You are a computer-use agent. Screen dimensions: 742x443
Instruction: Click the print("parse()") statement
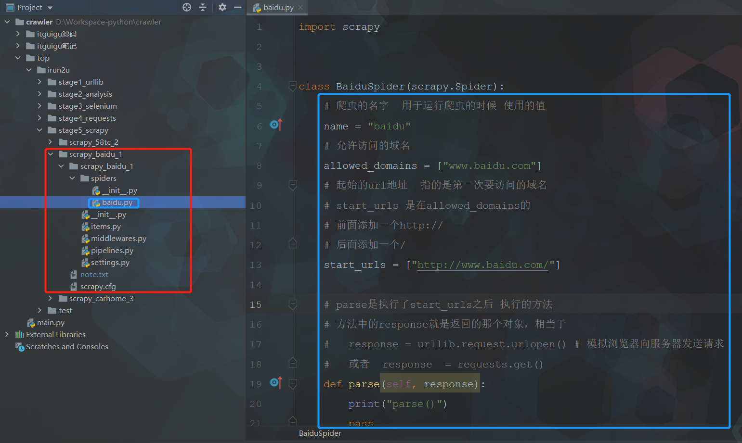click(398, 404)
